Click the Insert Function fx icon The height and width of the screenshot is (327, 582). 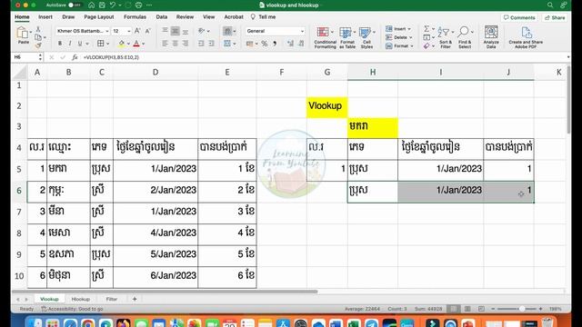click(75, 57)
